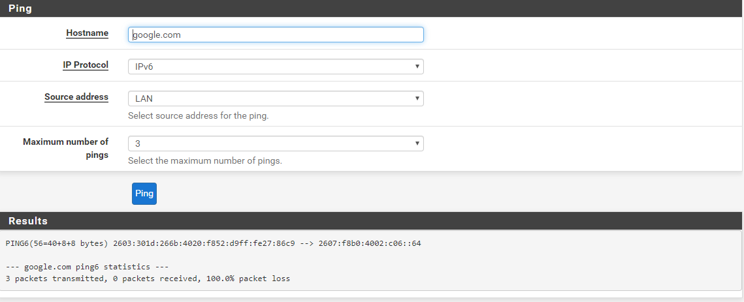Click the arrow on the IP Protocol selector

coord(417,67)
